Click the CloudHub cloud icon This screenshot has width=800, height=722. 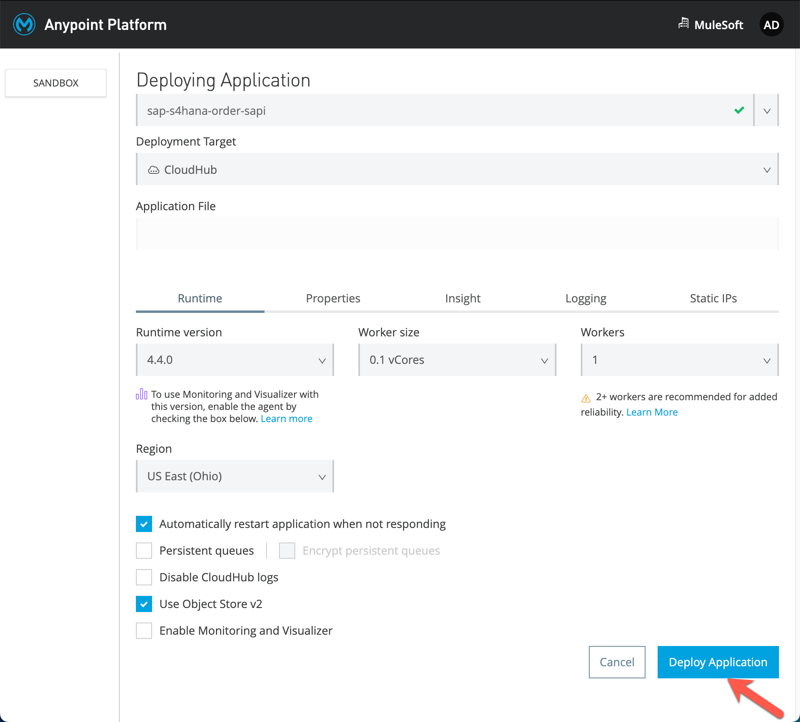pyautogui.click(x=154, y=170)
